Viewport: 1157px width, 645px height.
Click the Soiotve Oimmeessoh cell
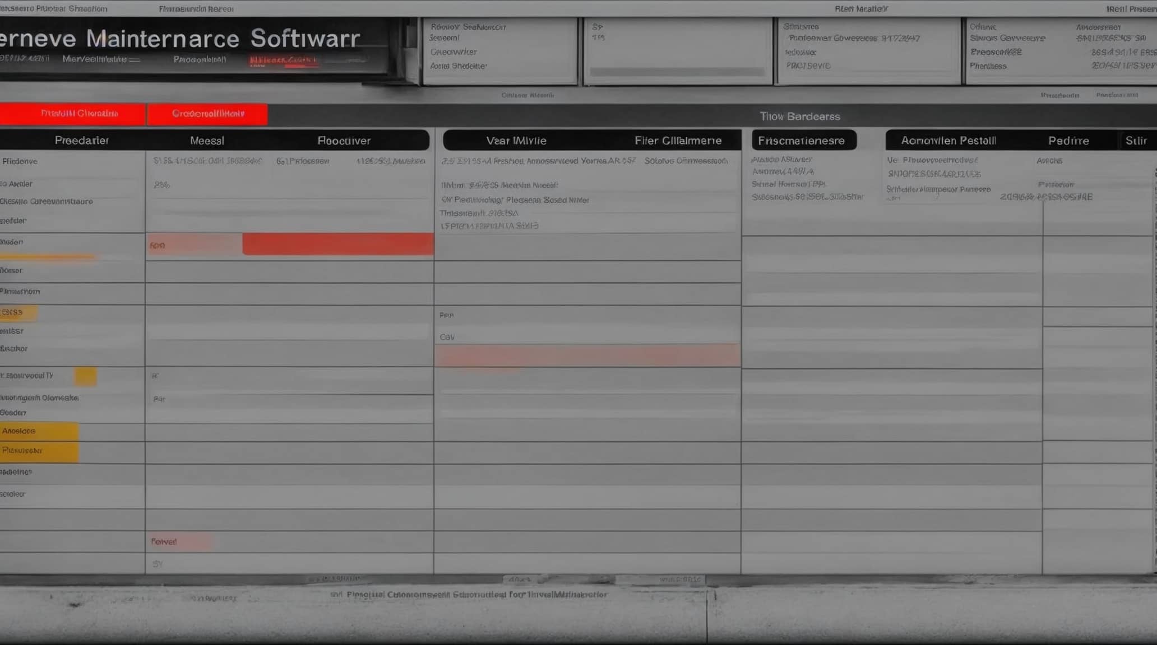[686, 161]
